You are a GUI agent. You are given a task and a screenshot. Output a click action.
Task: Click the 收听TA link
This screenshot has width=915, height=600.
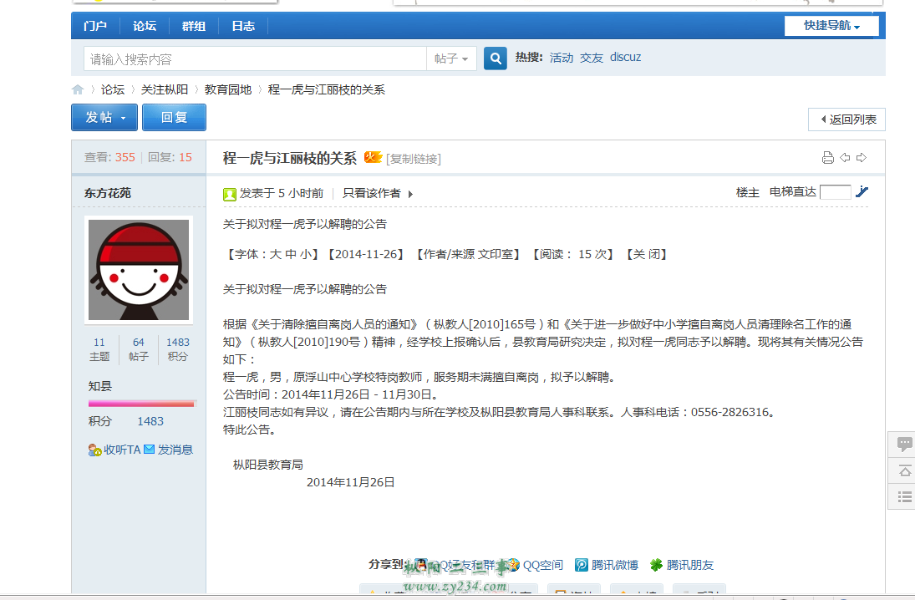(122, 450)
